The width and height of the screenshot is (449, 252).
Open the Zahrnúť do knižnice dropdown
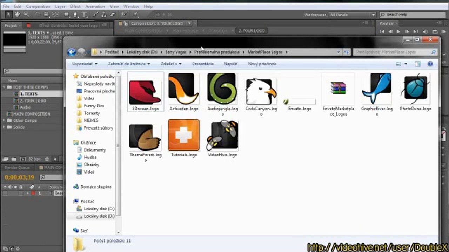click(x=129, y=64)
